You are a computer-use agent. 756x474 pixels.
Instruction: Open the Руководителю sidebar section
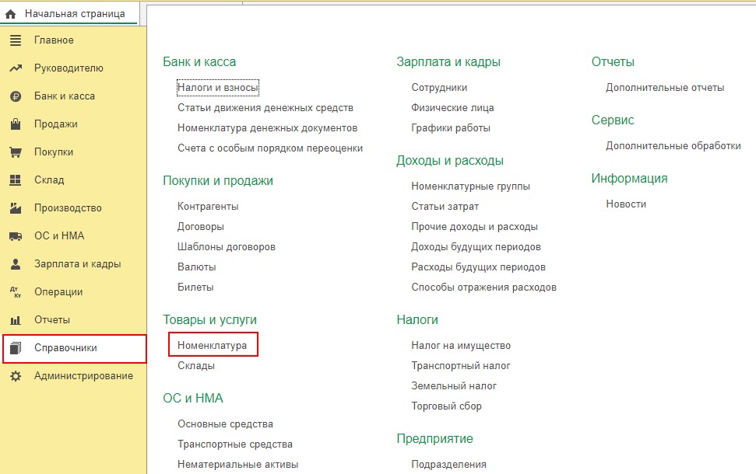[69, 68]
